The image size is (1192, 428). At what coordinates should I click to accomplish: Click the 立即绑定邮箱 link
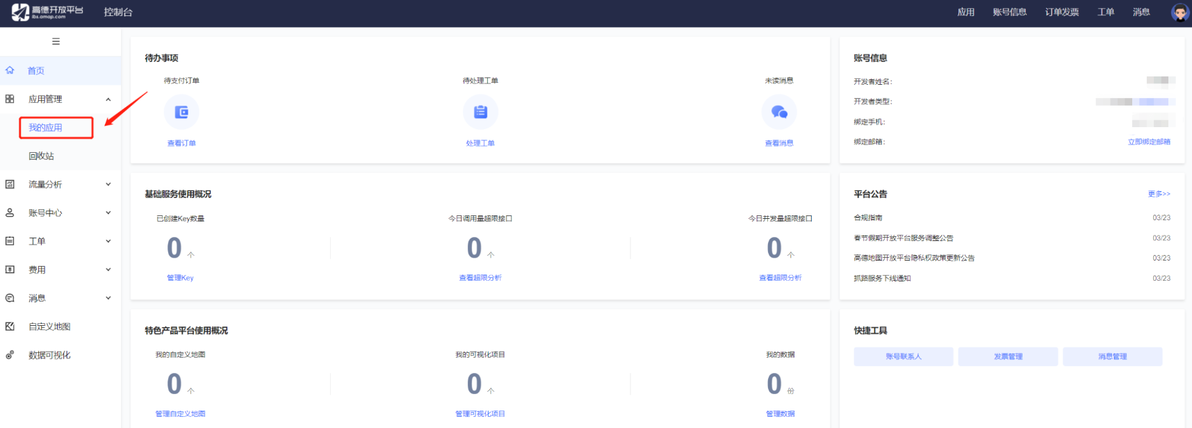tap(1148, 142)
